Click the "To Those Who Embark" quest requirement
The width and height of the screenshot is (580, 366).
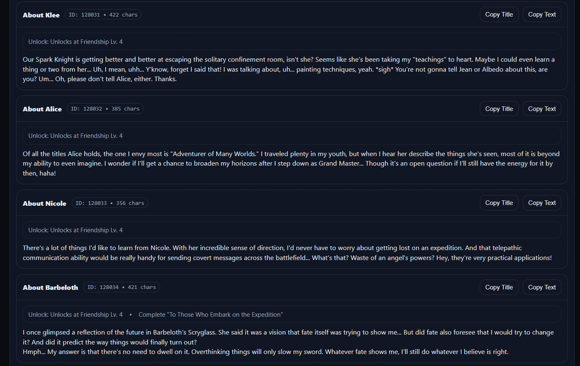(x=211, y=314)
